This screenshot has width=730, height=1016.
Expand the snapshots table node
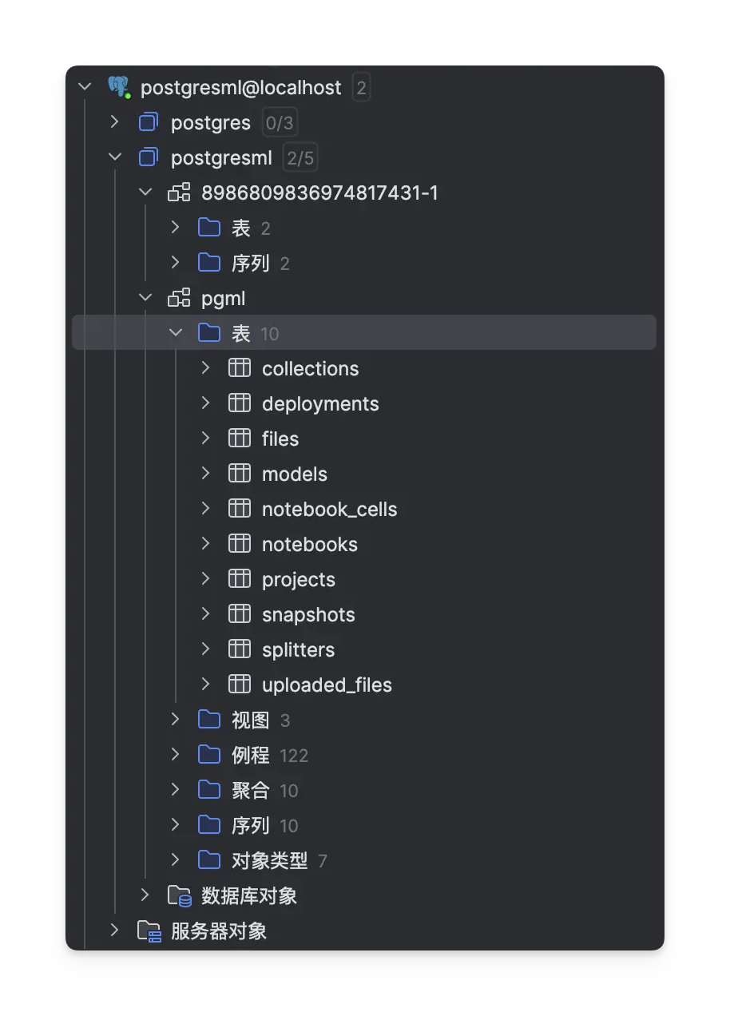pos(205,613)
